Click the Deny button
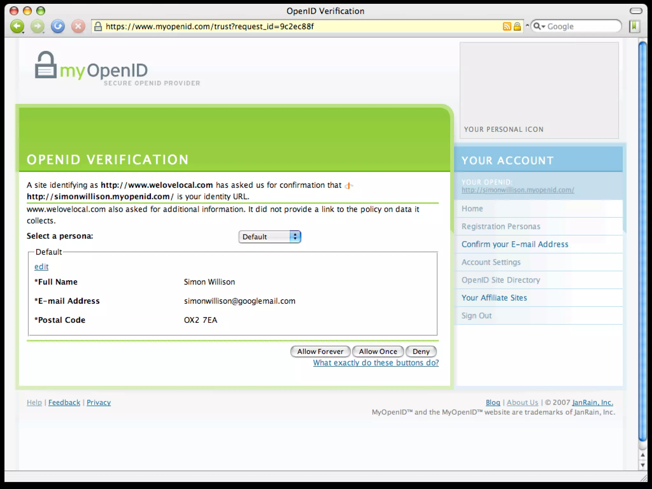Screen dimensions: 652x489 point(421,351)
